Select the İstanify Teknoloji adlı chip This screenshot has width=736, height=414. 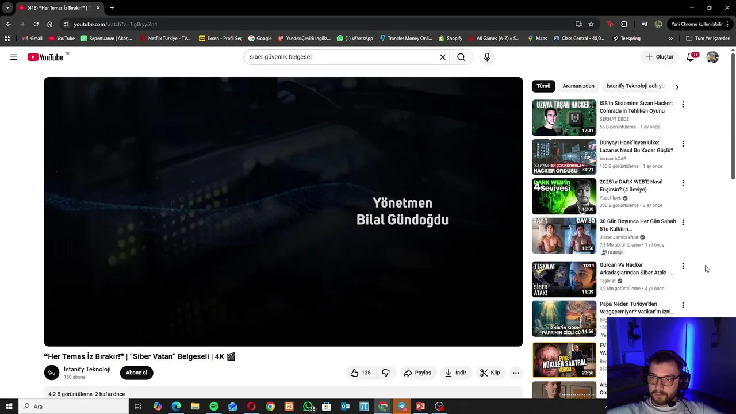(636, 86)
